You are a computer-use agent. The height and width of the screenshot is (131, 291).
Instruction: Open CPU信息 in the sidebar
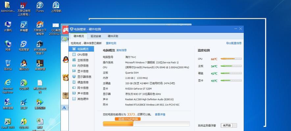coord(81,54)
